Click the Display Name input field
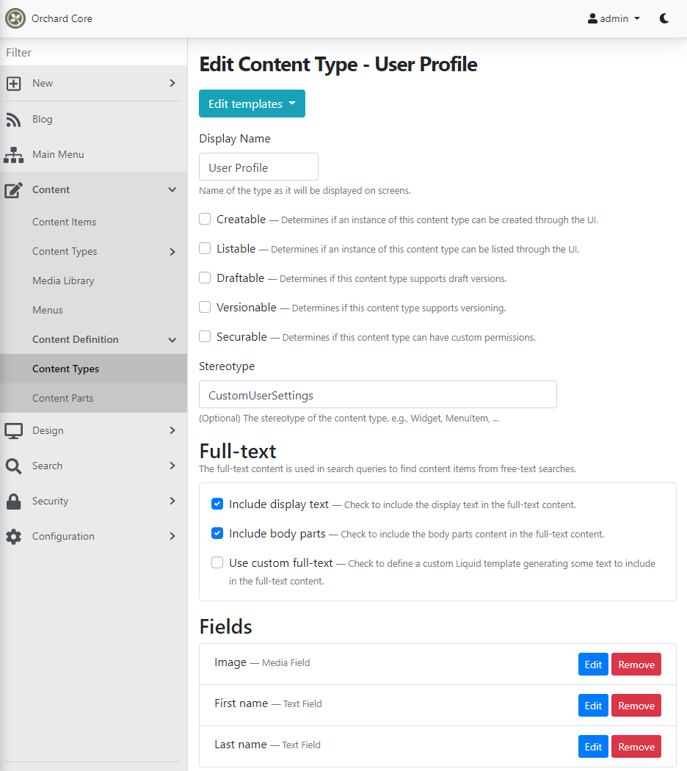 point(258,167)
